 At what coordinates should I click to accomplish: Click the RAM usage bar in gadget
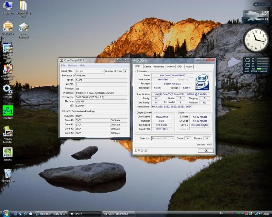tap(262, 69)
